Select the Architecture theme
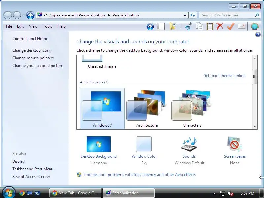Viewport: 264px width, 198px height. (147, 109)
